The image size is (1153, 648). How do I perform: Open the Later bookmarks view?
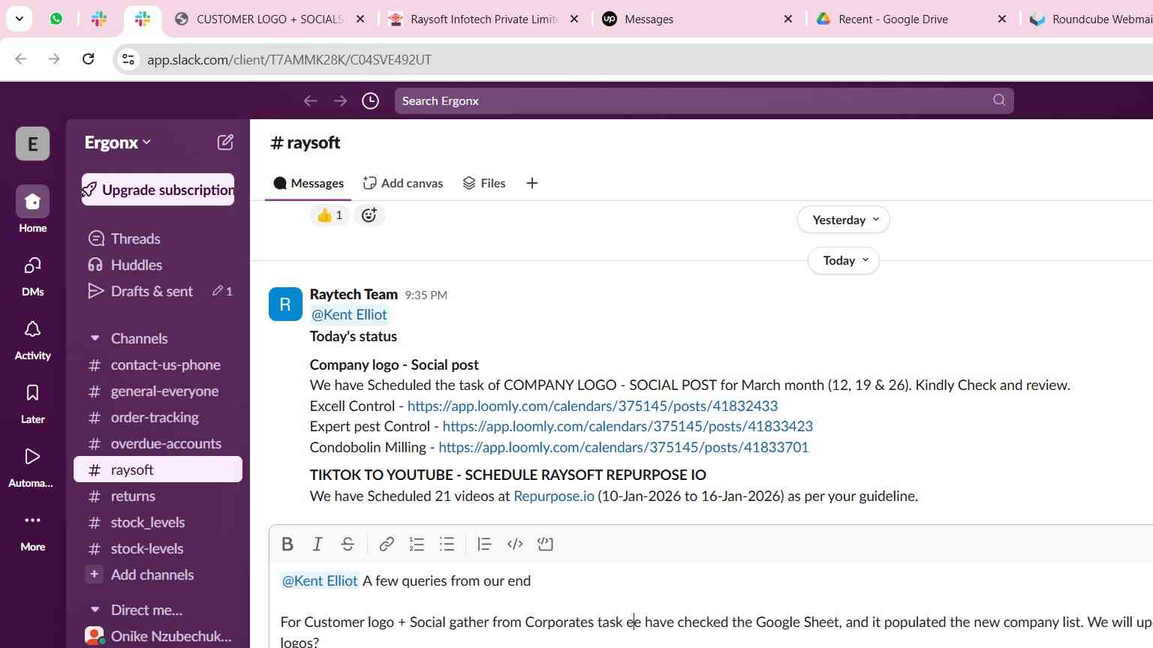(x=32, y=402)
